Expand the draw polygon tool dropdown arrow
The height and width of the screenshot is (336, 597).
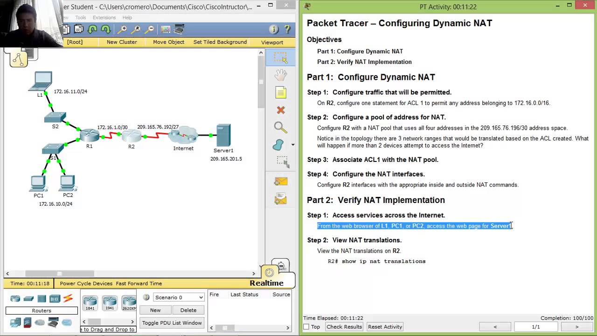[292, 145]
